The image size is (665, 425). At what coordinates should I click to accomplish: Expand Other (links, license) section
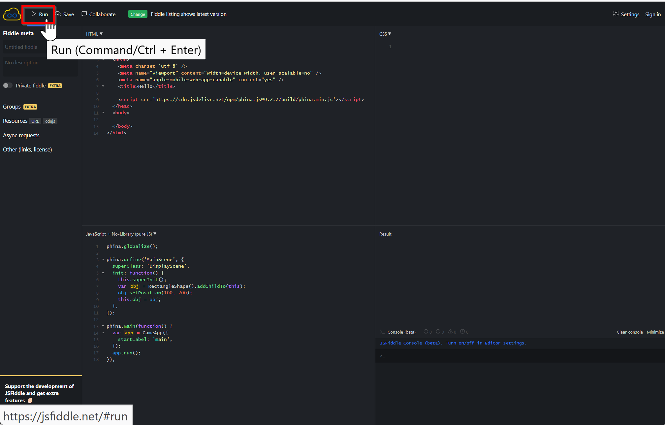27,149
